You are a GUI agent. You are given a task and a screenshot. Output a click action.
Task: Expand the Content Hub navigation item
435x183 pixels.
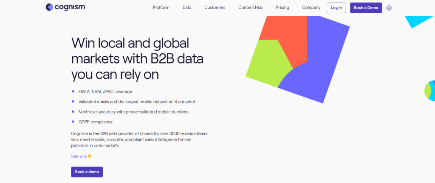click(251, 8)
